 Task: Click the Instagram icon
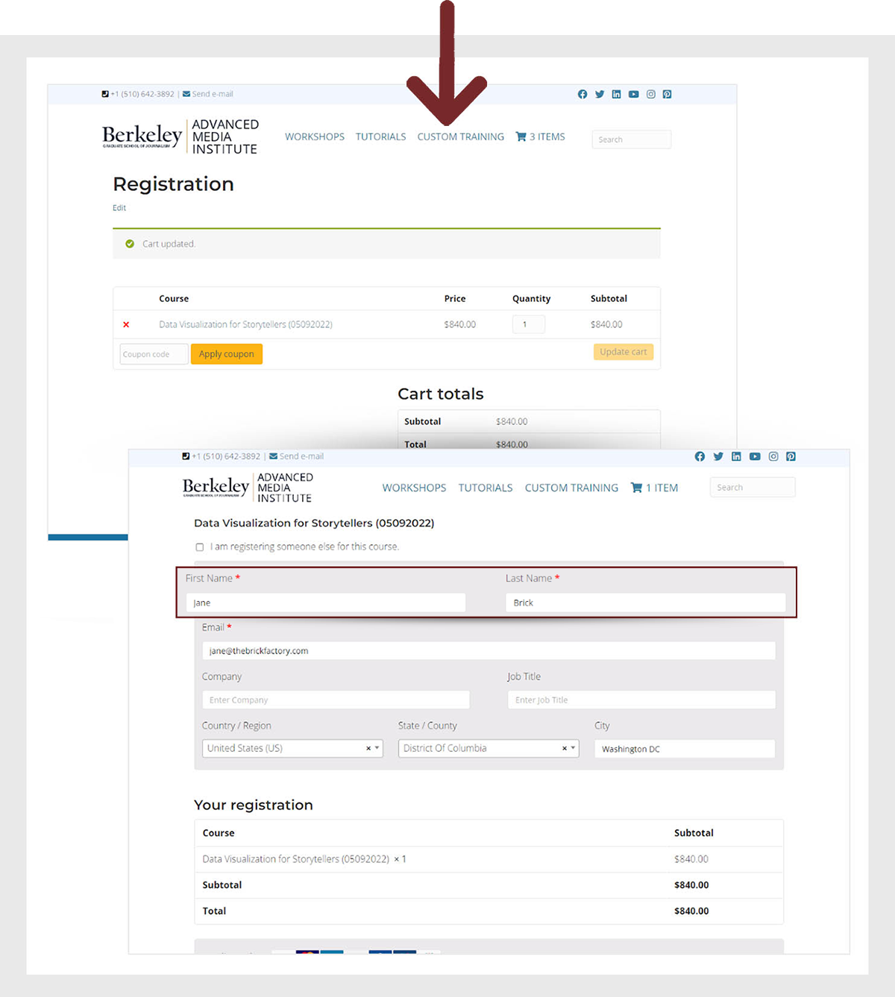coord(650,94)
